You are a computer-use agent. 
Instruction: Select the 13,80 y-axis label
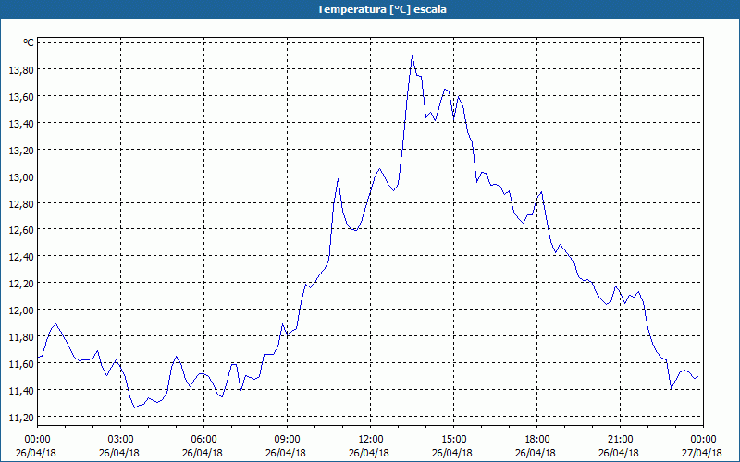point(21,70)
